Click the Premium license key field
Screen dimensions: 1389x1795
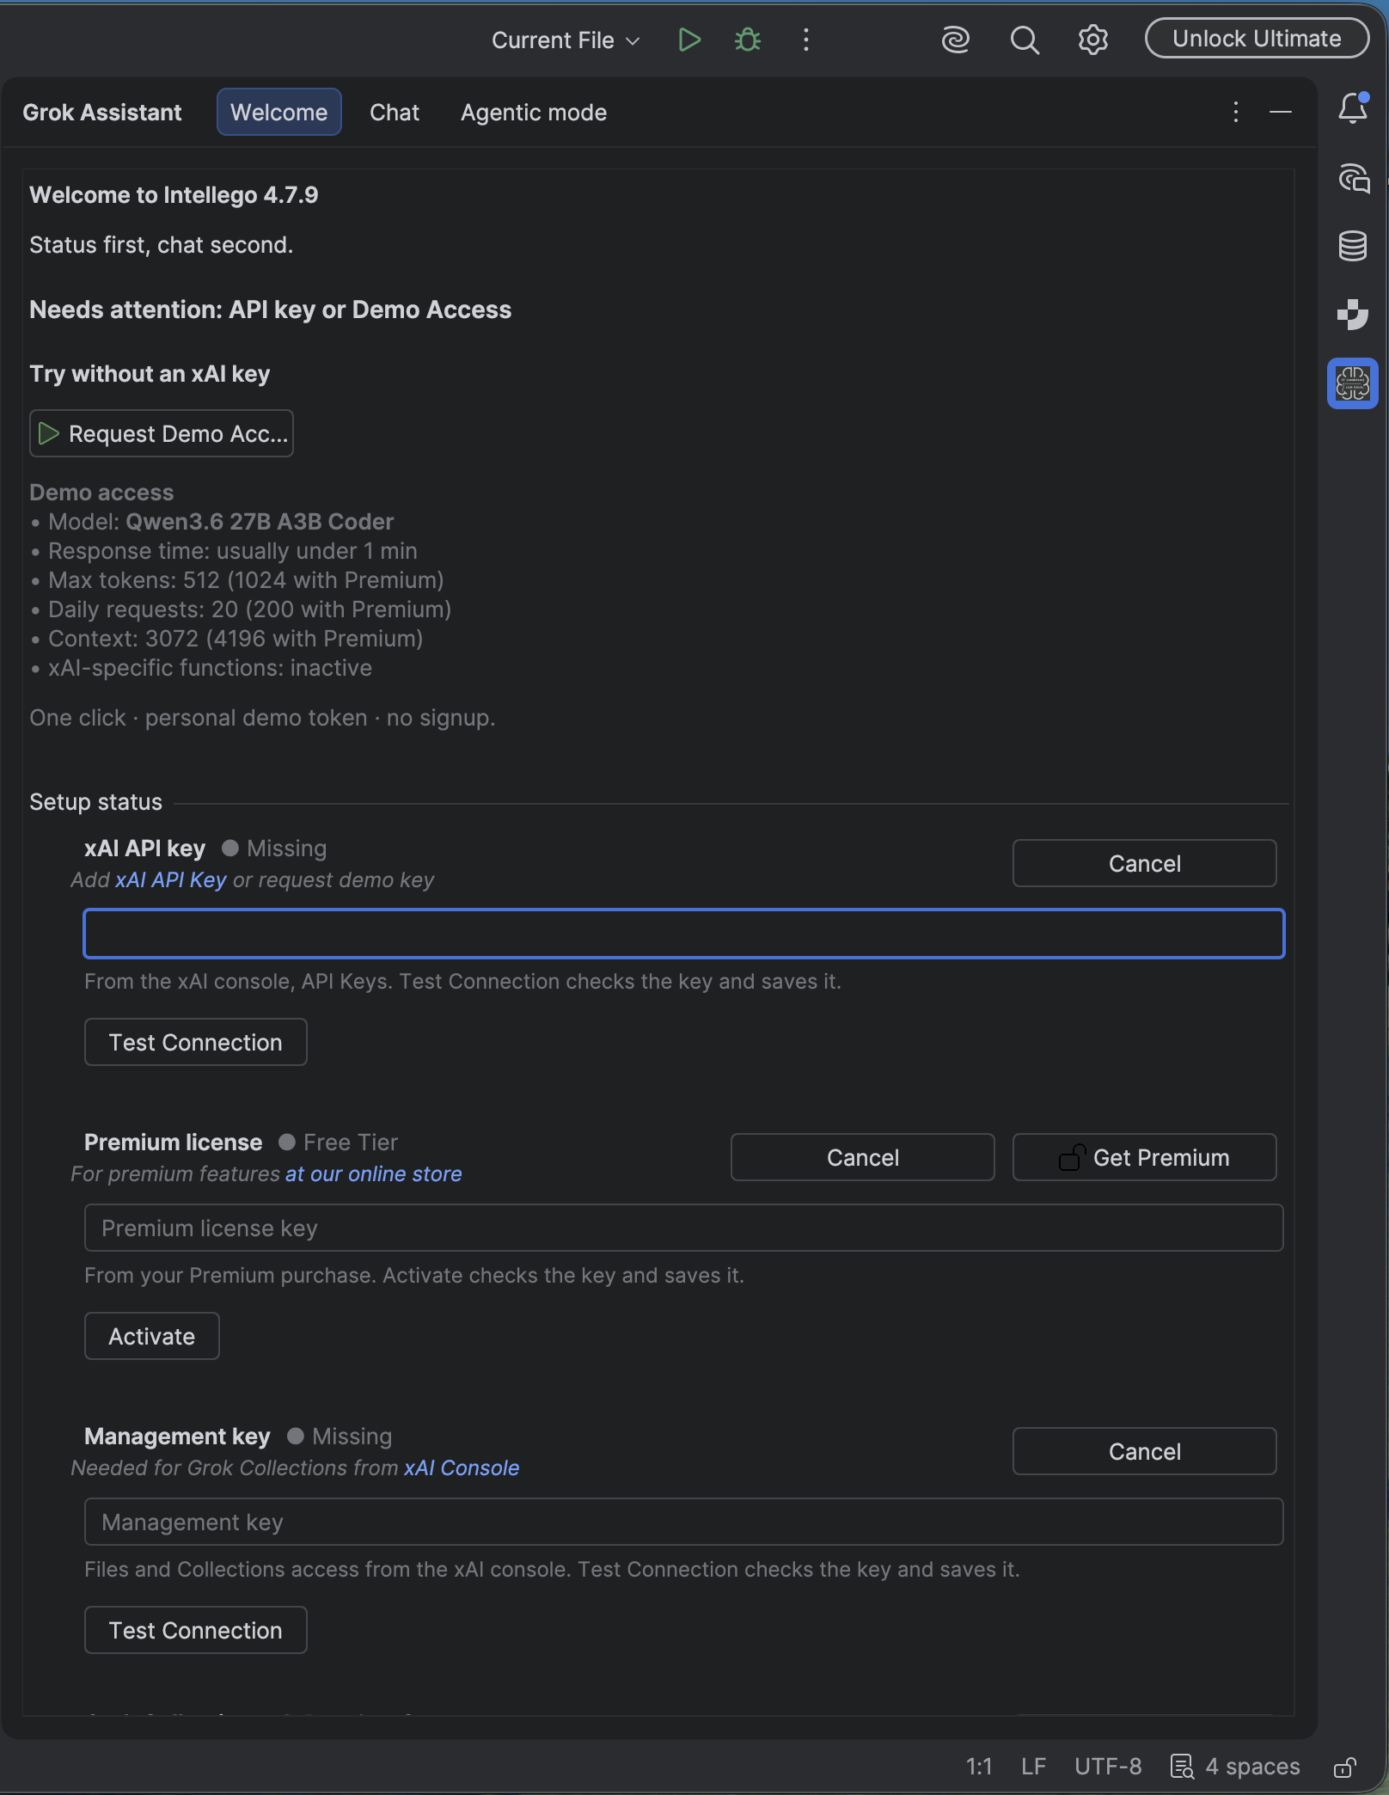tap(683, 1228)
